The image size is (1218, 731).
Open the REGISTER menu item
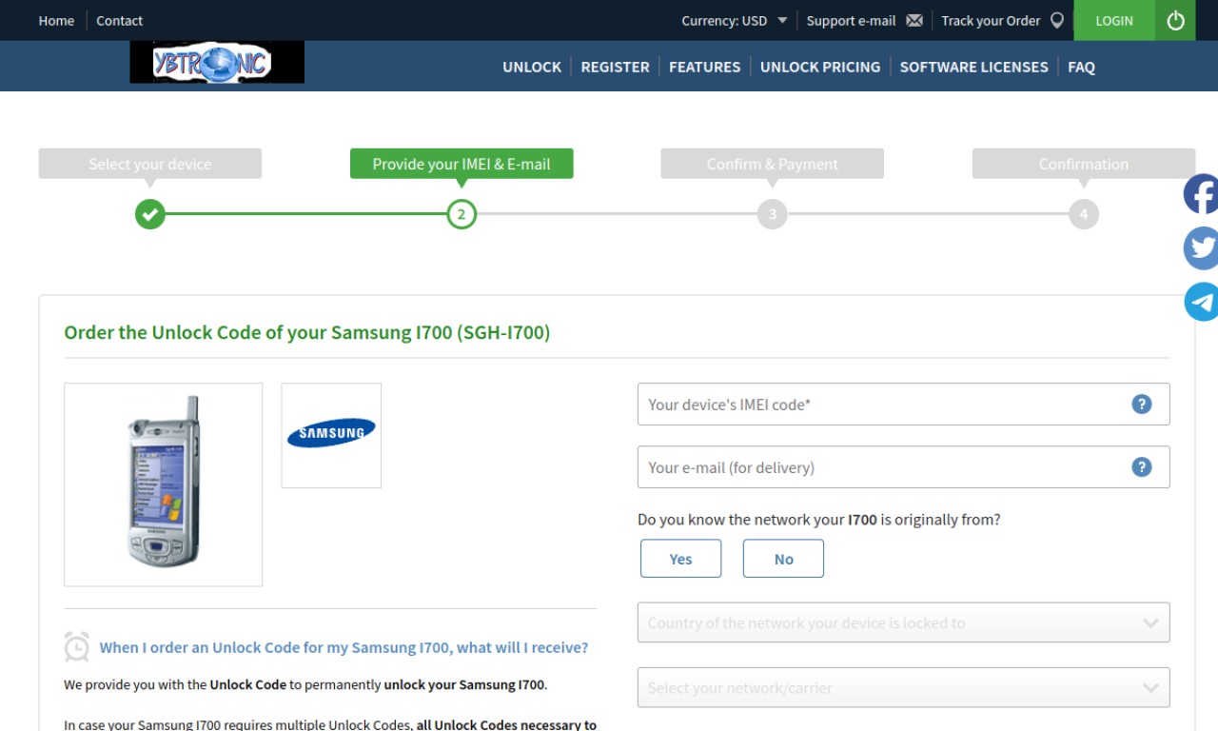click(615, 67)
